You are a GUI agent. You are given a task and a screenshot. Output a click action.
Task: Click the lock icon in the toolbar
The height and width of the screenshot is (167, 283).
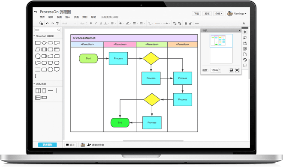coord(186,23)
